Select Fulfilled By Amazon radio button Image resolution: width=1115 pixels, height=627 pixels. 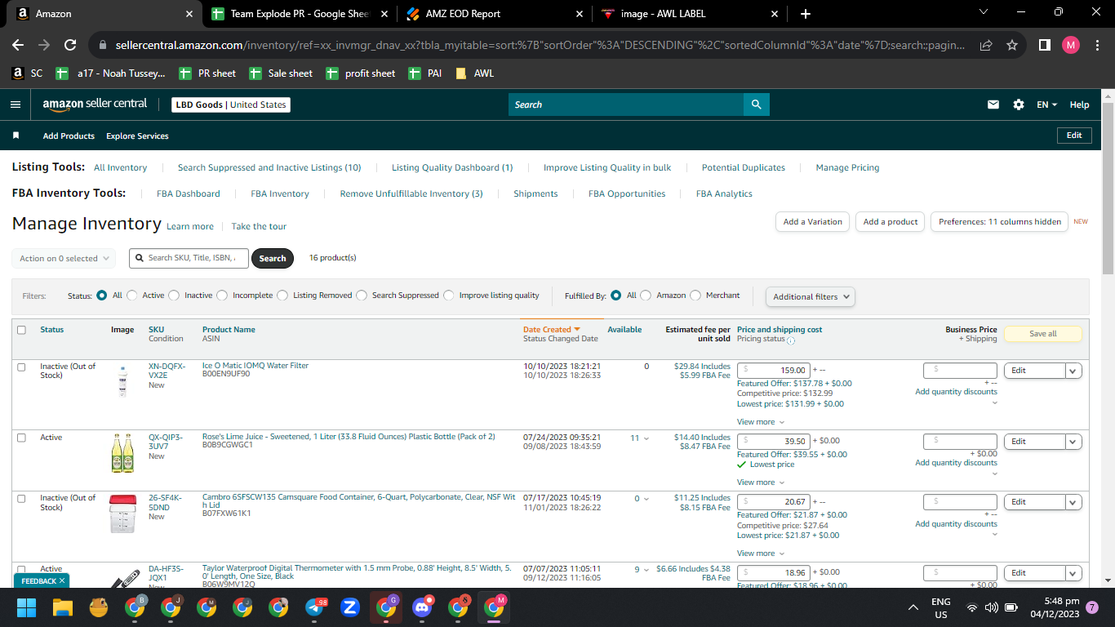pos(646,296)
